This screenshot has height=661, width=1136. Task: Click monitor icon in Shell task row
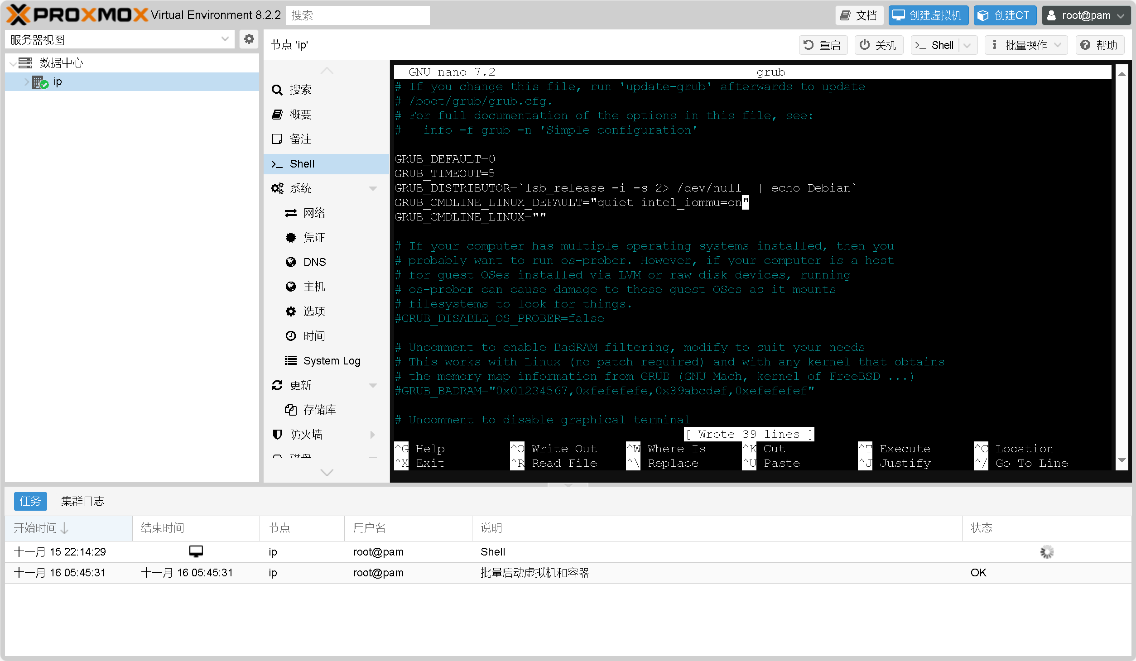coord(196,551)
